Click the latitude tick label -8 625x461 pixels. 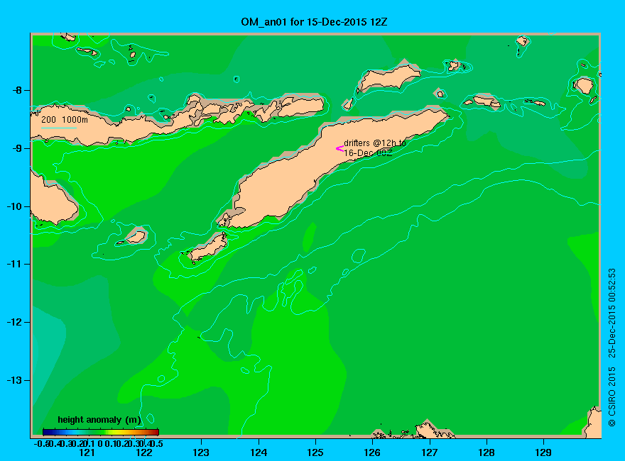[x=17, y=90]
